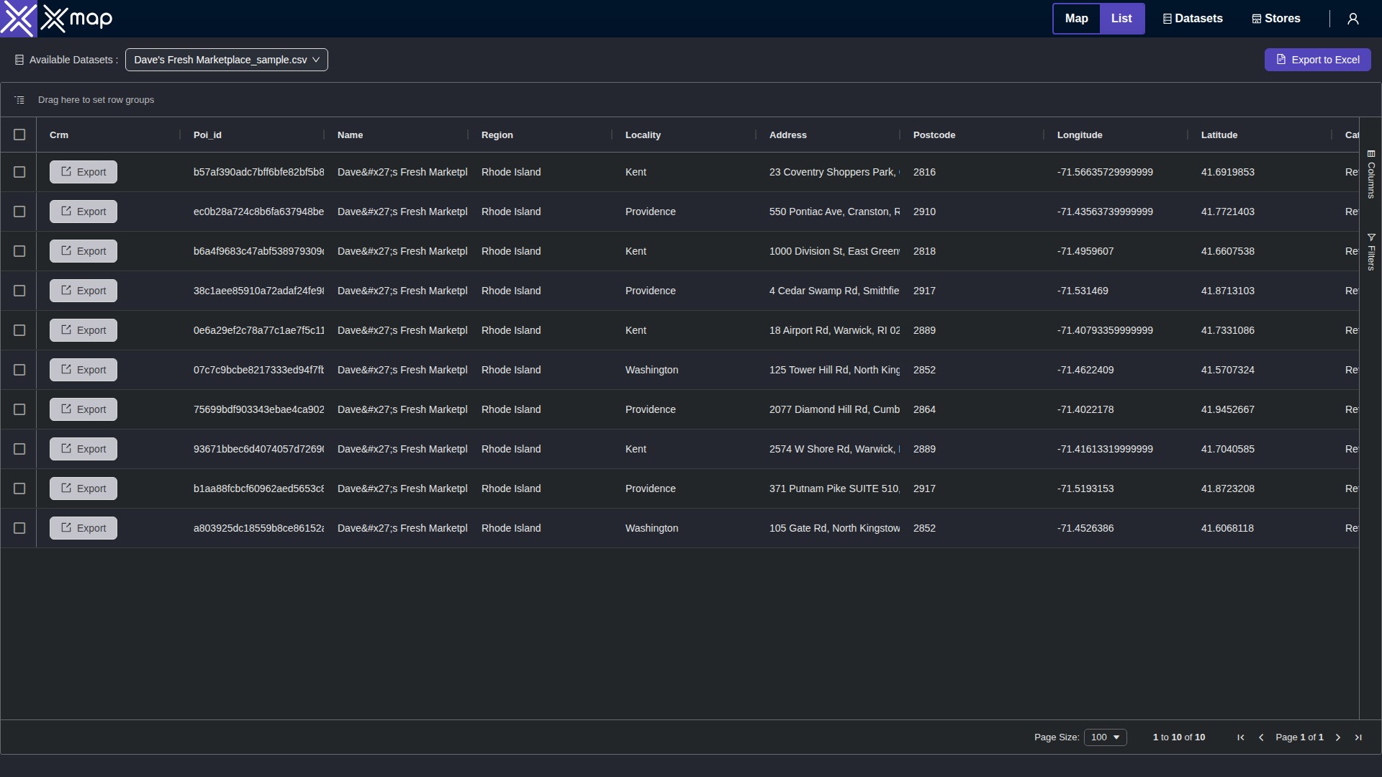The image size is (1382, 777).
Task: Open the Available Datasets dropdown
Action: 227,60
